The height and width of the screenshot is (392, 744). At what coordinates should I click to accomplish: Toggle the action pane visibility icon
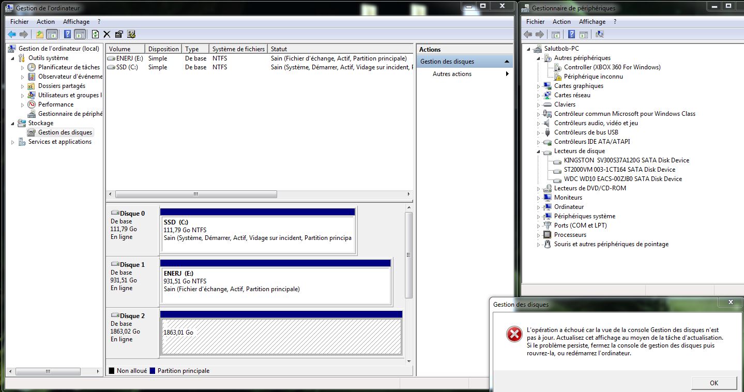click(x=79, y=34)
